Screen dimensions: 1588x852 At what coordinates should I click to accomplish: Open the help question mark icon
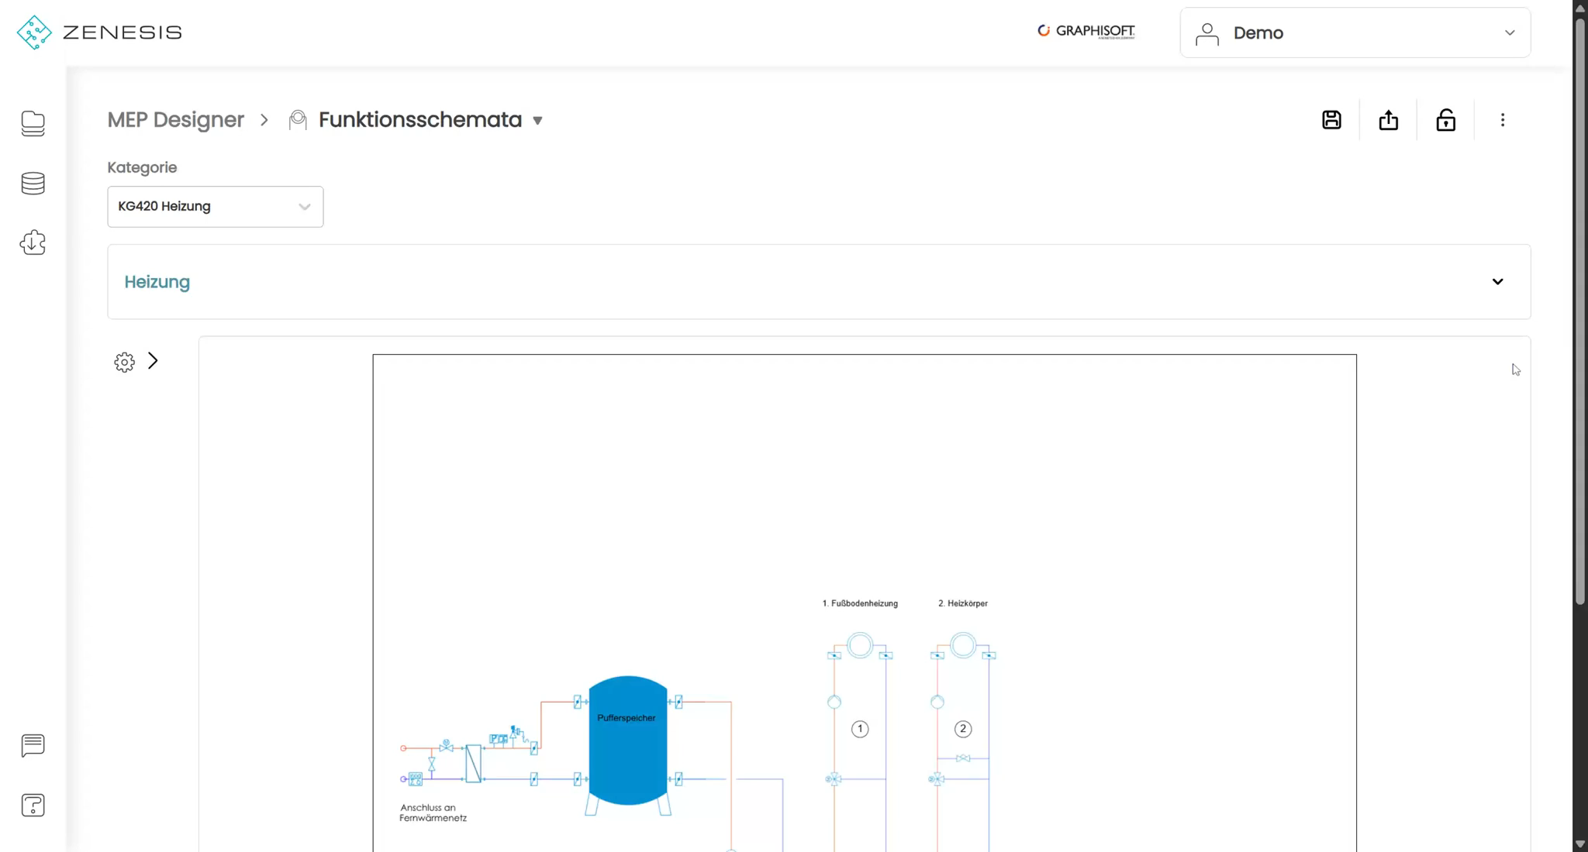coord(33,806)
